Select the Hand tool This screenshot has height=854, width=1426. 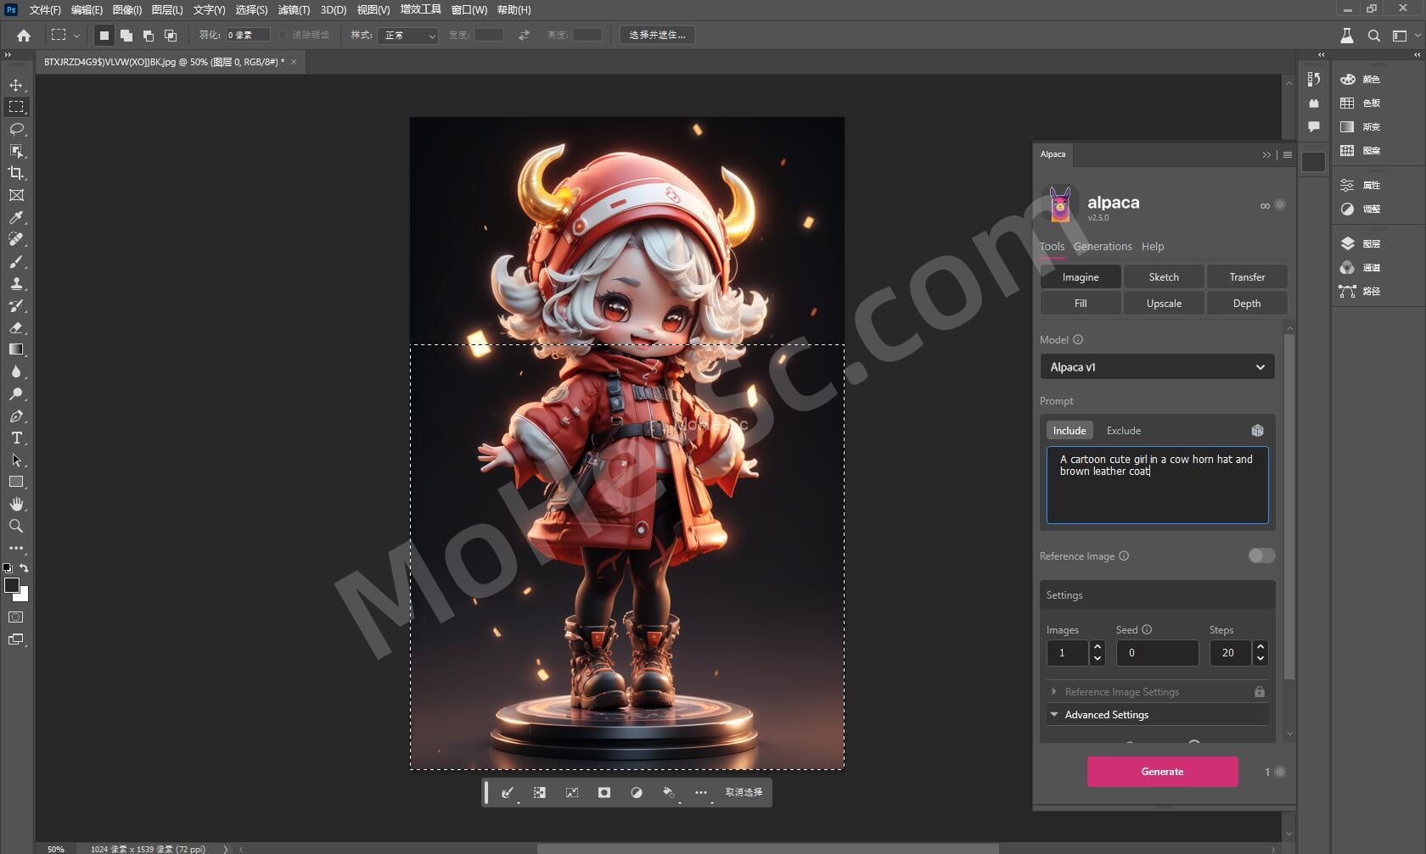(16, 505)
